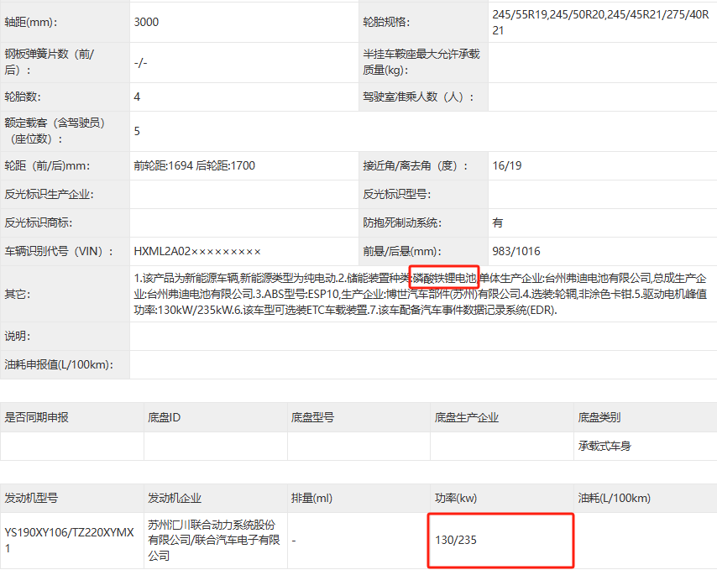Click 半挂车鞍座最大允许承载质量 label
717x570 pixels.
coord(421,62)
